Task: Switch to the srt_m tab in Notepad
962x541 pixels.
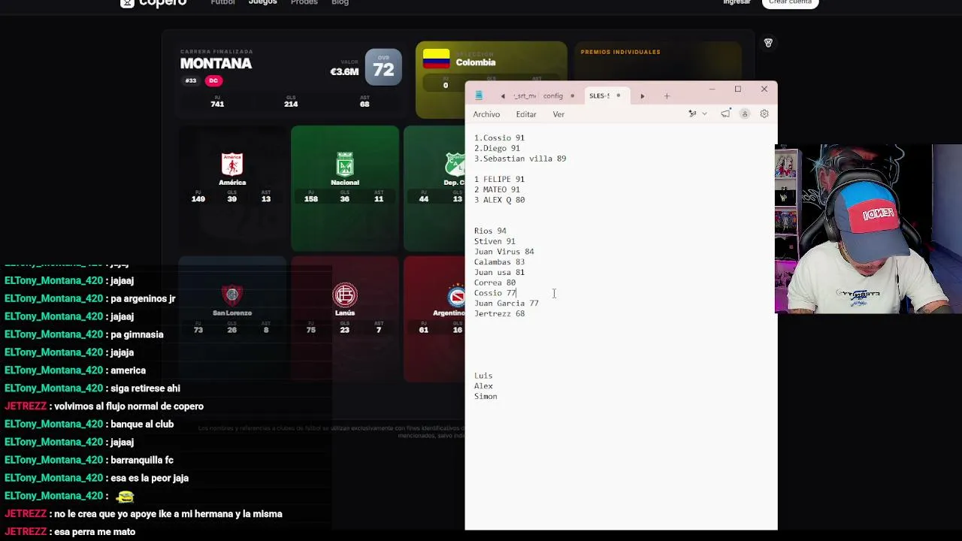Action: tap(525, 96)
